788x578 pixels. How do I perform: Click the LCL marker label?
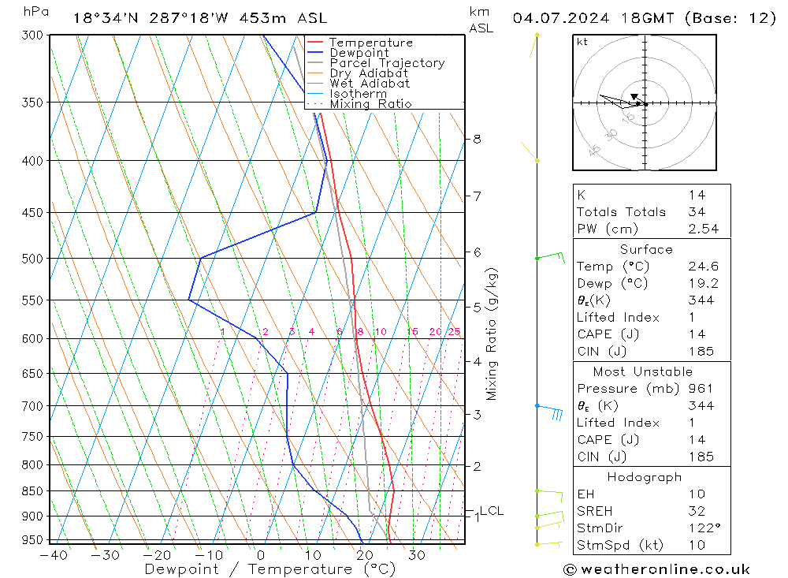492,511
